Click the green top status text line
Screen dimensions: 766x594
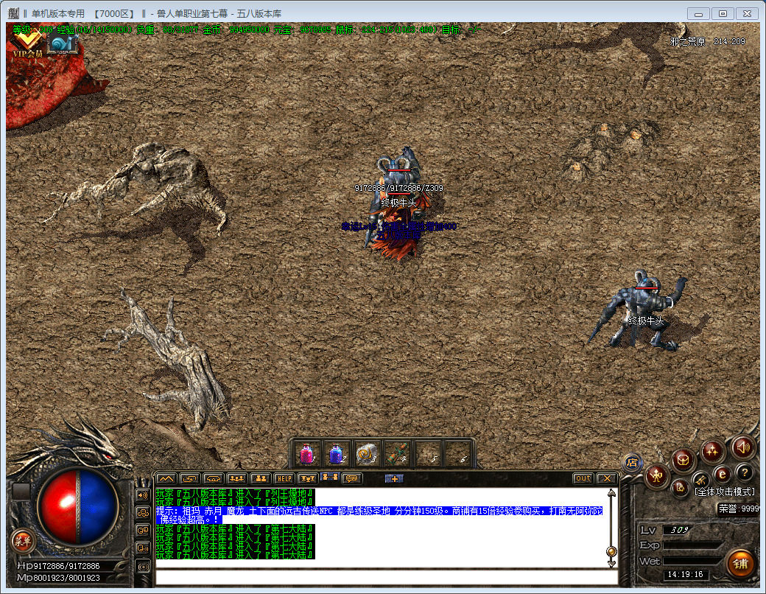(247, 29)
